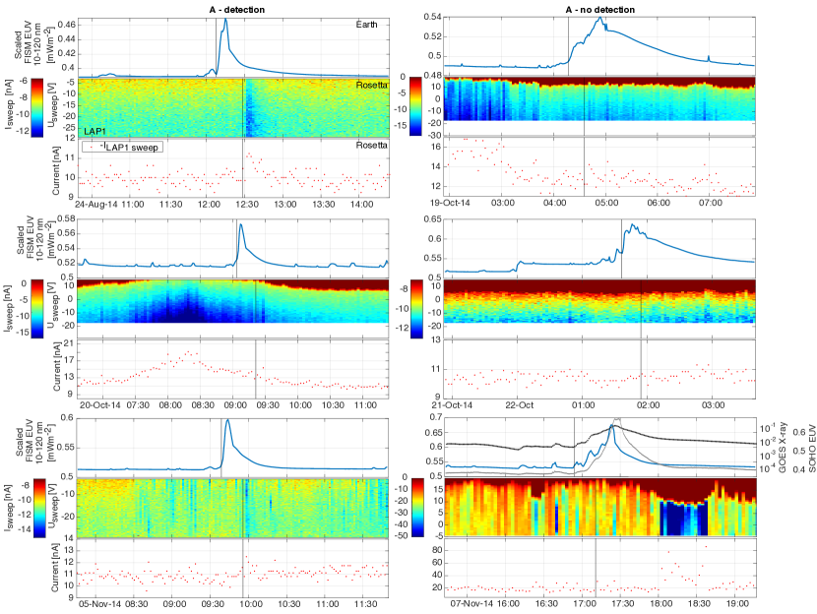Click the 'Current [nA]' y-axis label of the 05-Nov-14 plot

click(x=55, y=568)
